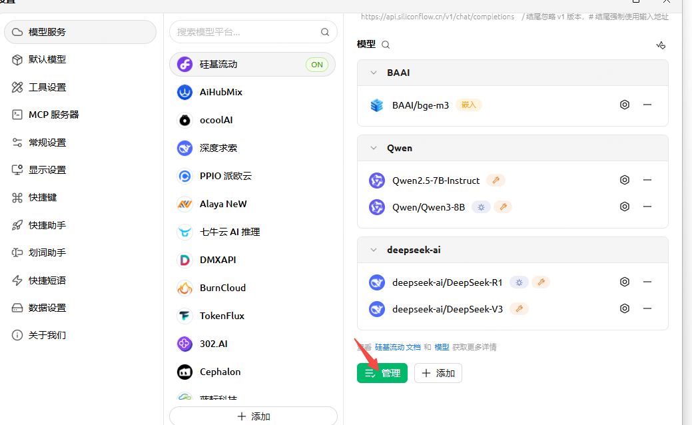
Task: Open the 硅基流动 文档 link
Action: [x=398, y=347]
